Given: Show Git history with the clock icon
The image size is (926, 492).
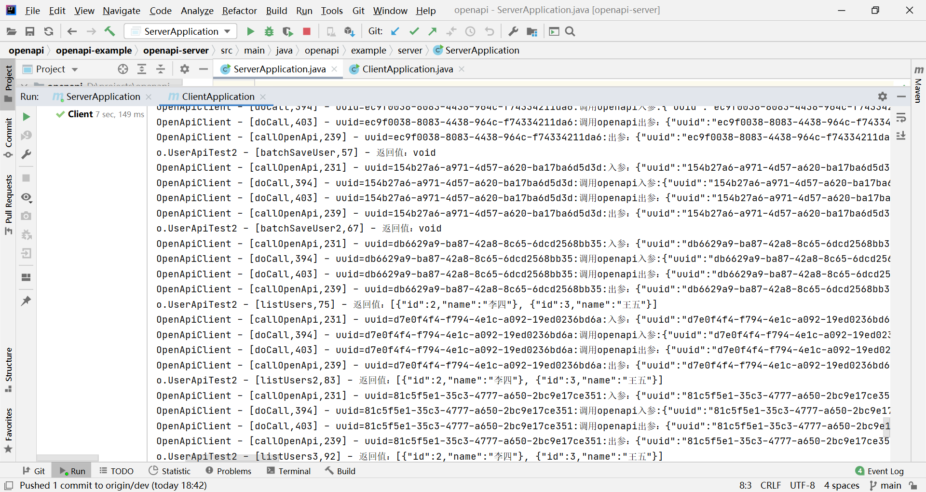Looking at the screenshot, I should [x=470, y=31].
